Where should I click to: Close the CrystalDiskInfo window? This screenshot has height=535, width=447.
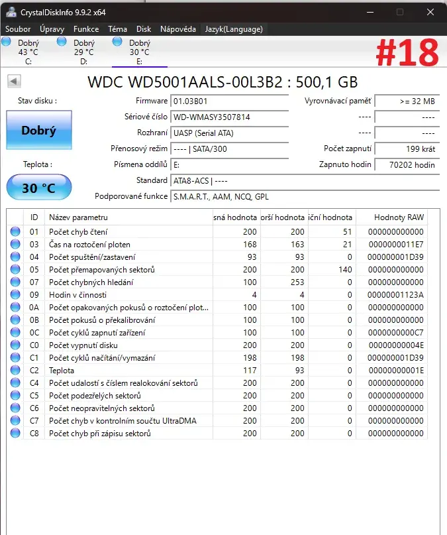430,13
